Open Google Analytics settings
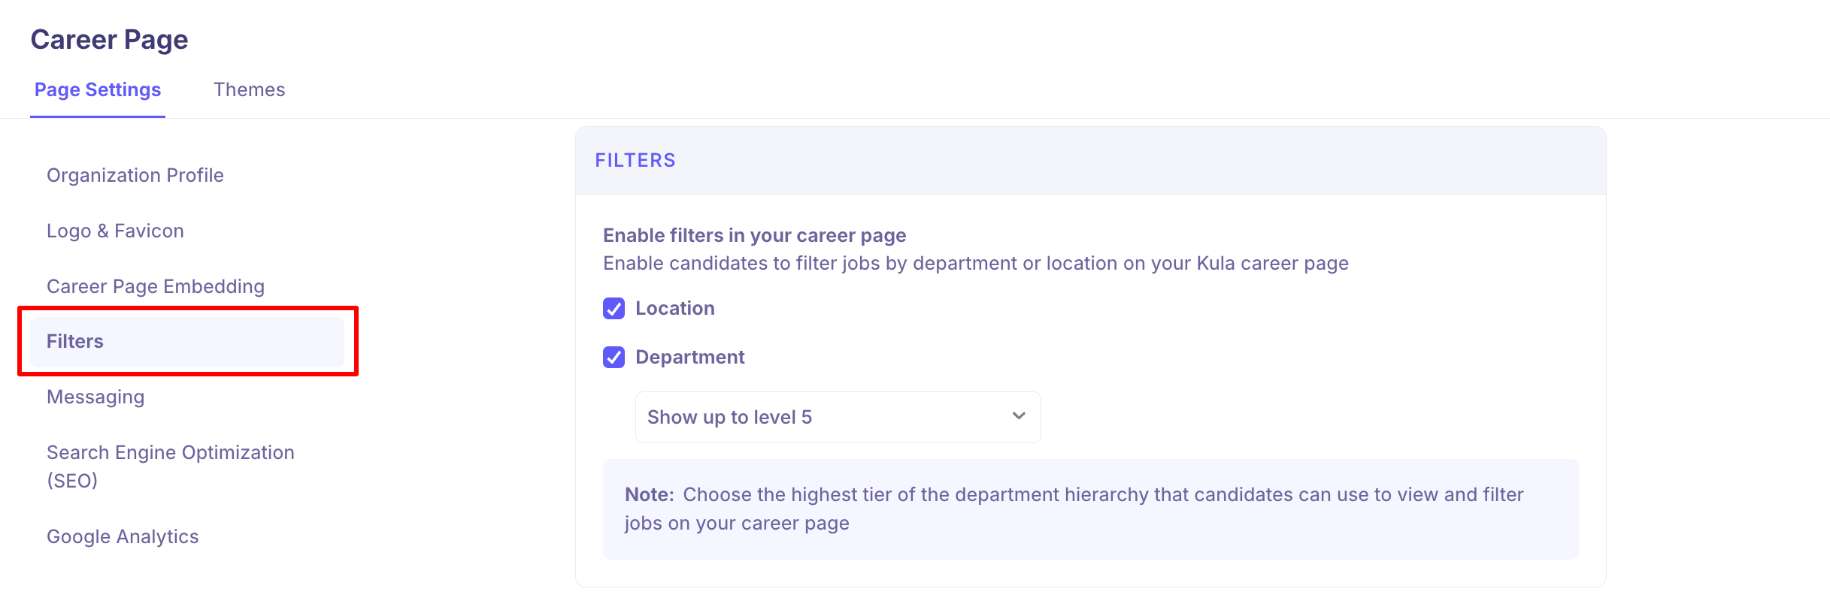Screen dimensions: 1830x613 tap(123, 536)
